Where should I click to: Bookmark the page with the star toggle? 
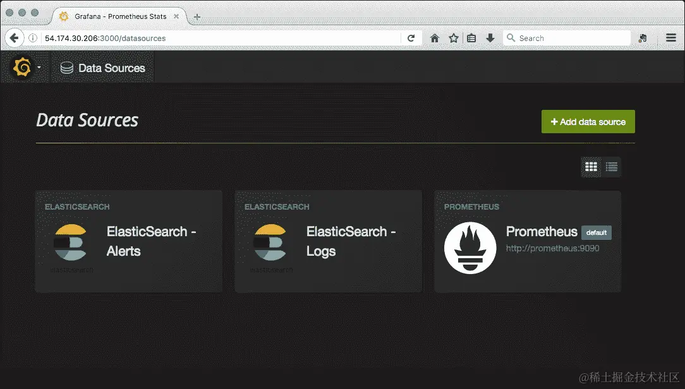[x=453, y=38]
